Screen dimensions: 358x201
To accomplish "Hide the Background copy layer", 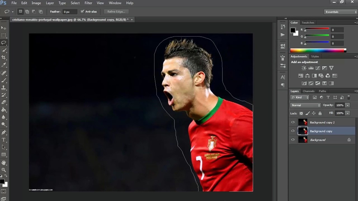I will click(x=293, y=131).
